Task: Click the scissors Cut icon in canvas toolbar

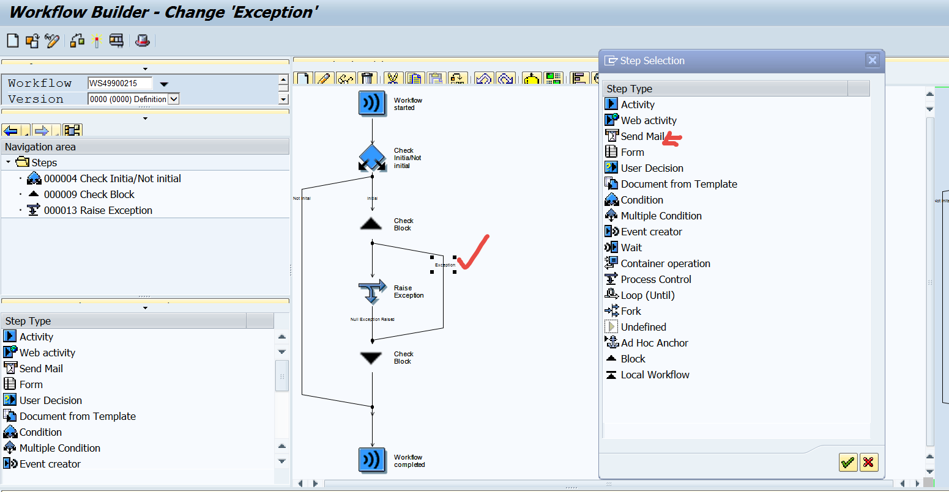Action: click(392, 78)
